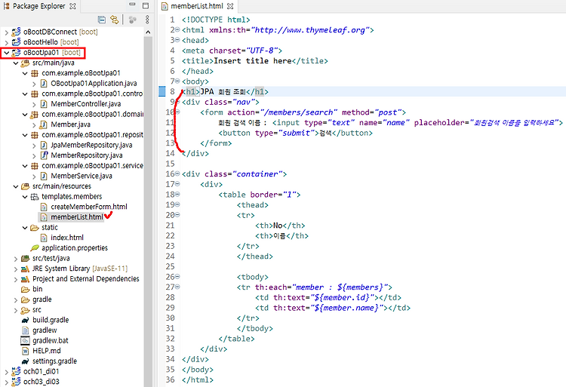Close the memberList.html editor tab
566x387 pixels.
230,6
